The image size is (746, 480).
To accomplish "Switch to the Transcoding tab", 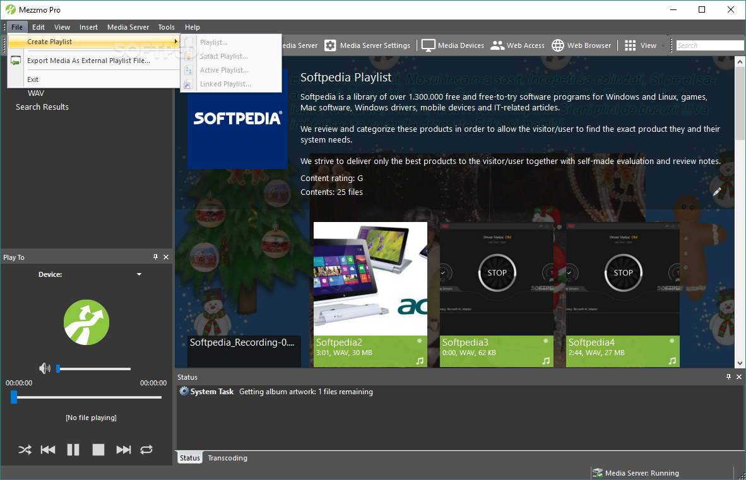I will point(227,458).
